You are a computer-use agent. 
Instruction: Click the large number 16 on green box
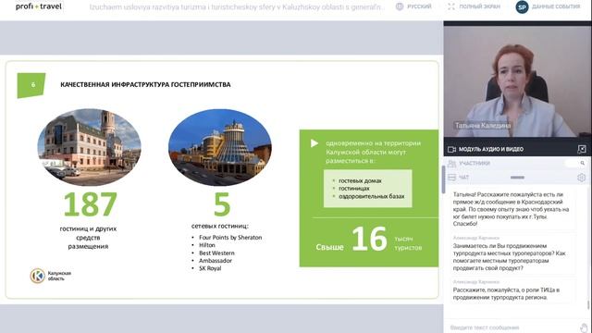pyautogui.click(x=369, y=239)
